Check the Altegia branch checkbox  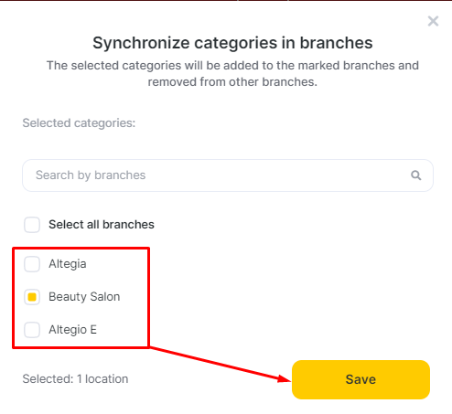pos(32,264)
